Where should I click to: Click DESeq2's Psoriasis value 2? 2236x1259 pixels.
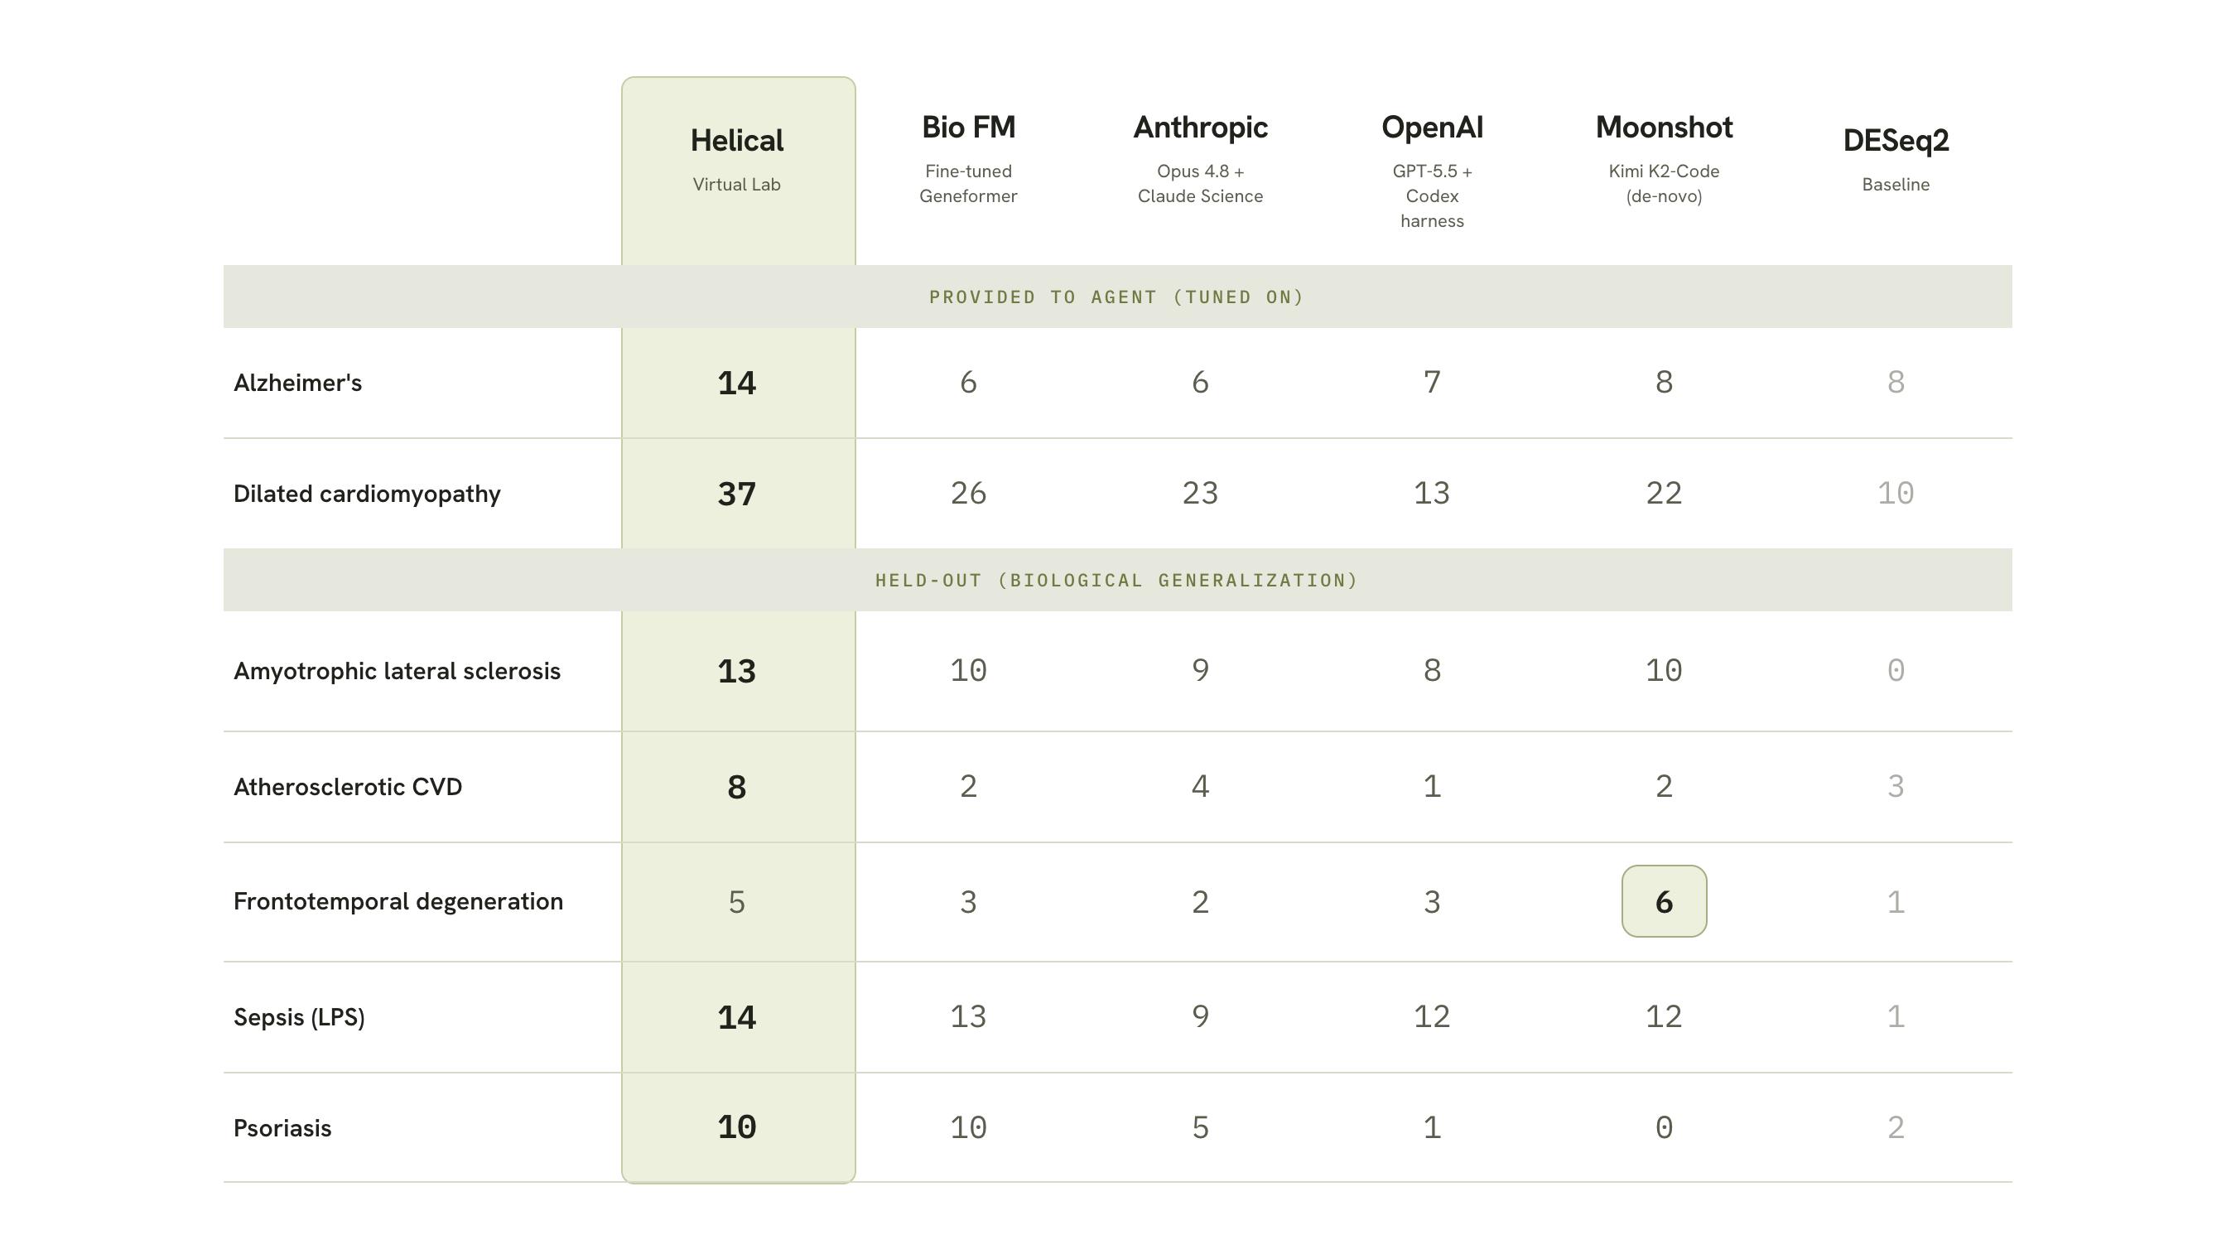1896,1128
